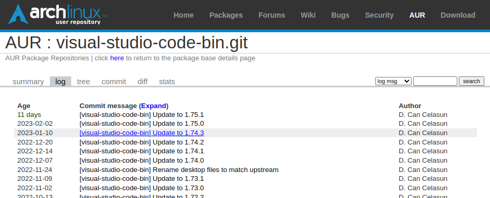Click the date 2022-11-09

[35, 179]
